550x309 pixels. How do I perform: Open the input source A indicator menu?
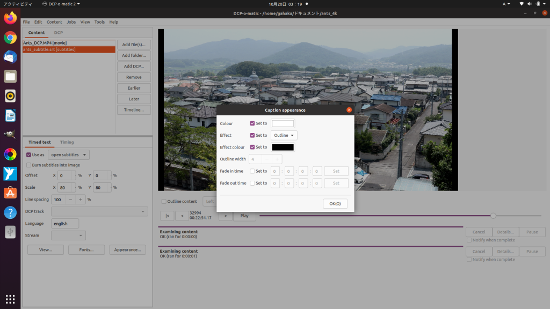pyautogui.click(x=506, y=4)
